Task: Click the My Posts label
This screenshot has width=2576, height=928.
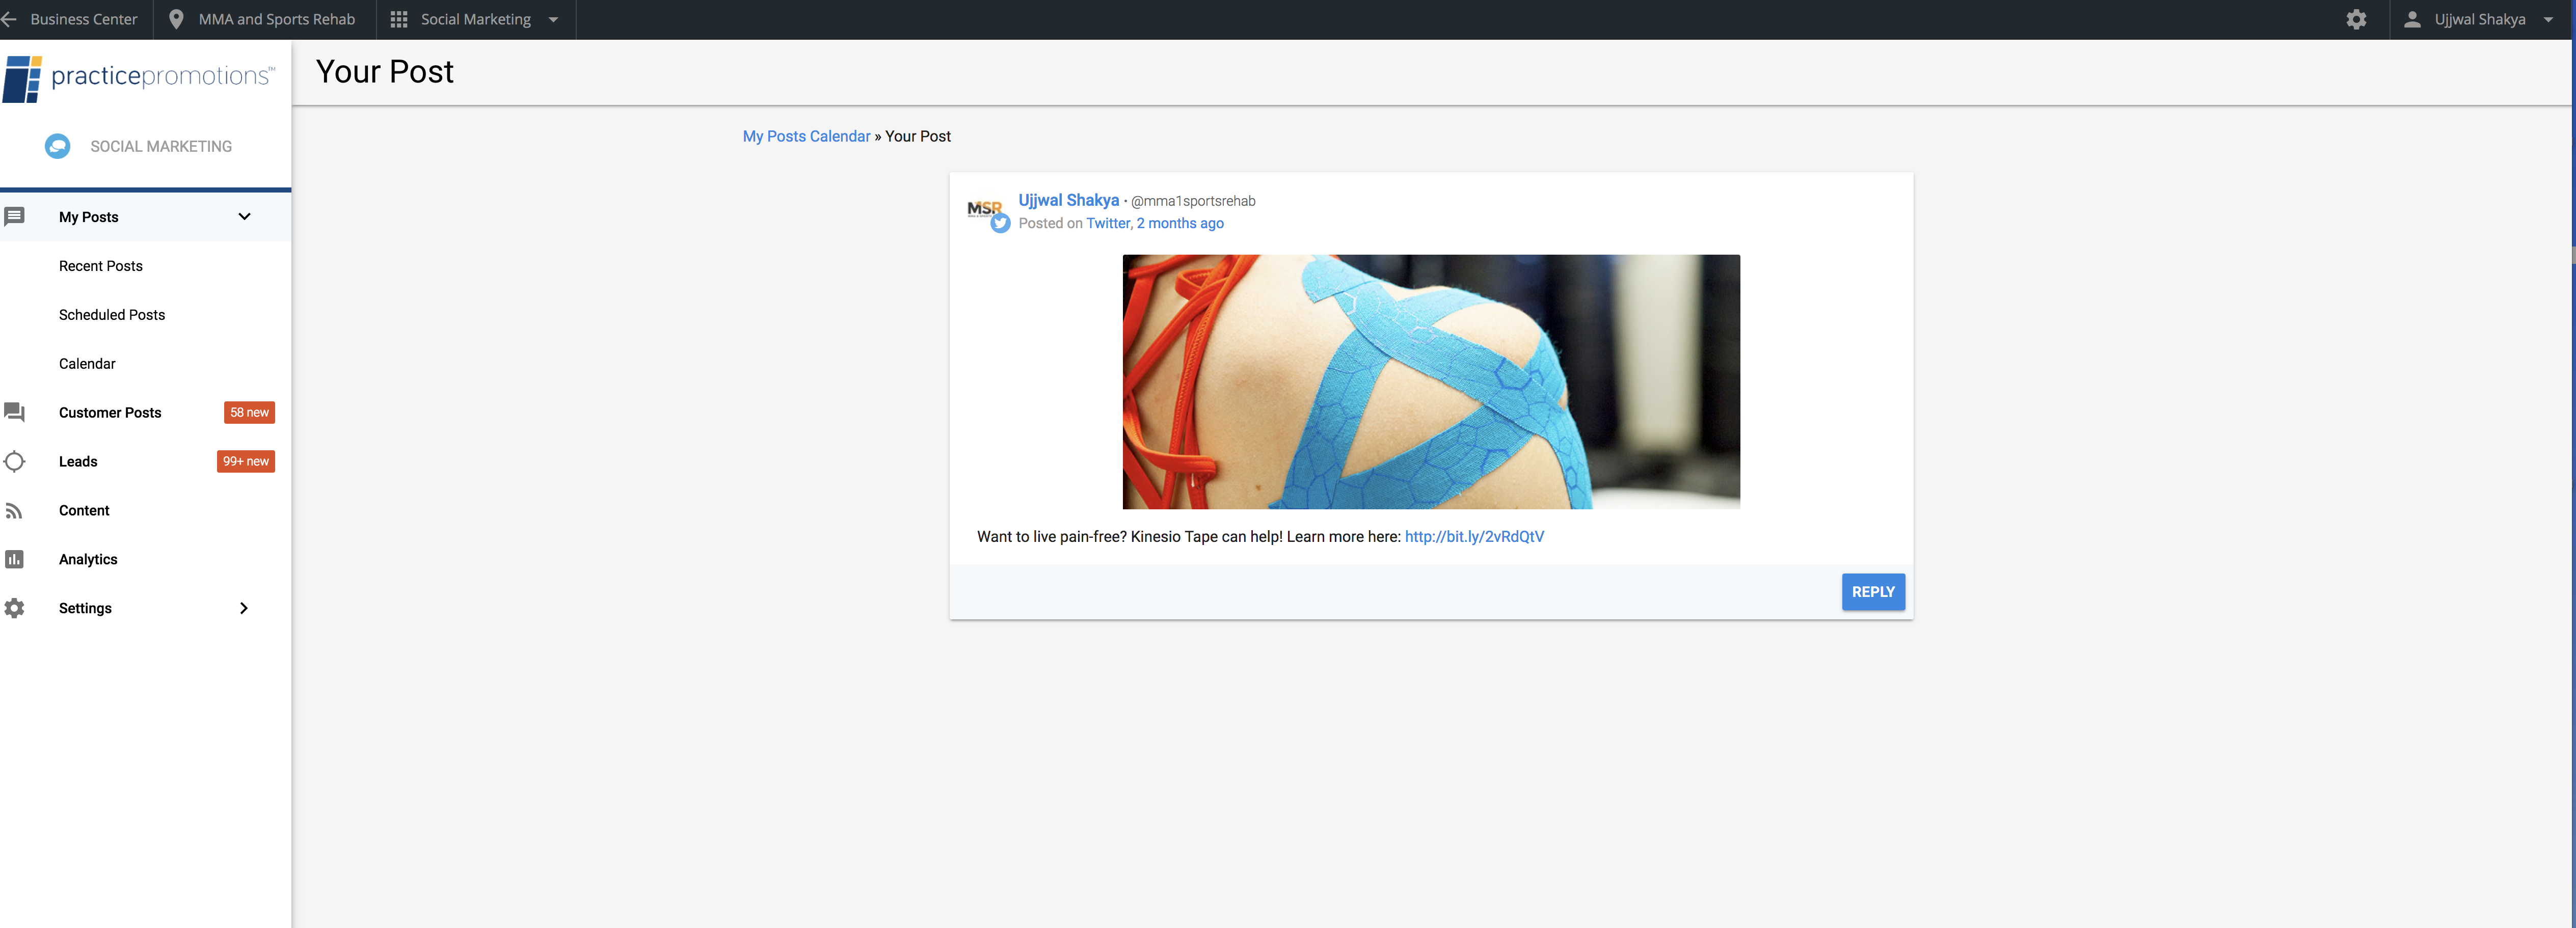Action: (x=89, y=217)
